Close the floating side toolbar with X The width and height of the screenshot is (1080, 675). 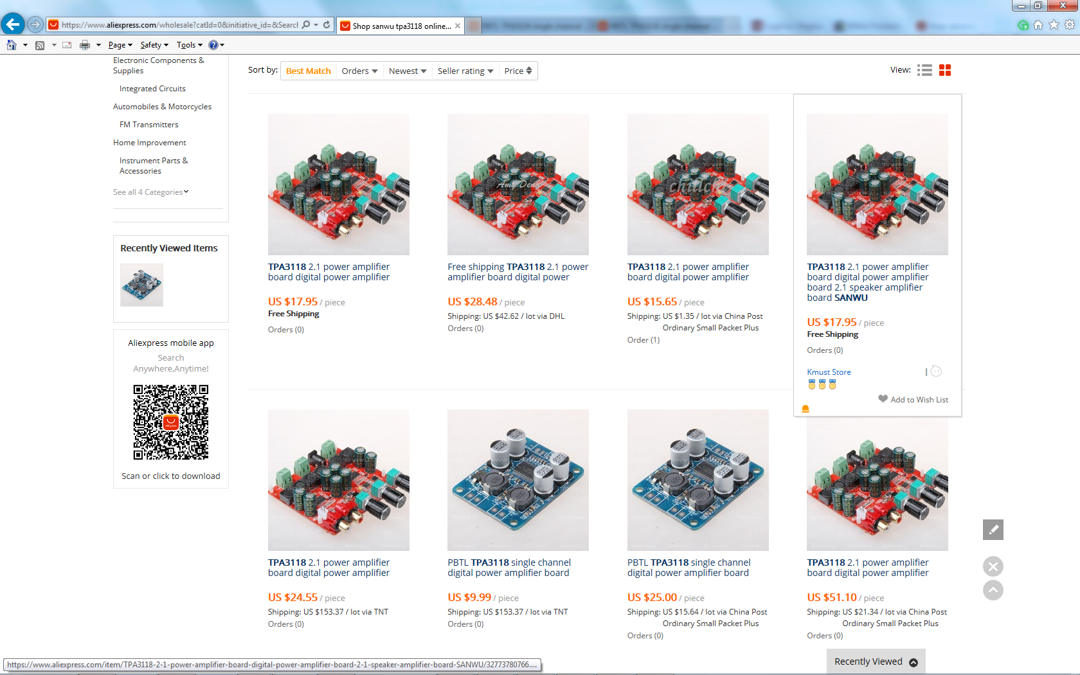tap(993, 566)
